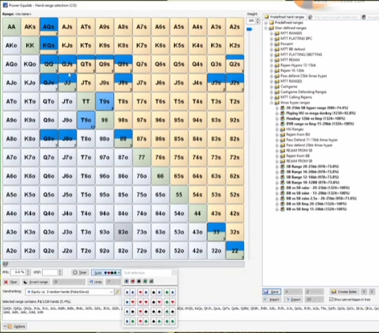Select the spade-spade suit combination
The height and width of the screenshot is (333, 379).
click(156, 312)
